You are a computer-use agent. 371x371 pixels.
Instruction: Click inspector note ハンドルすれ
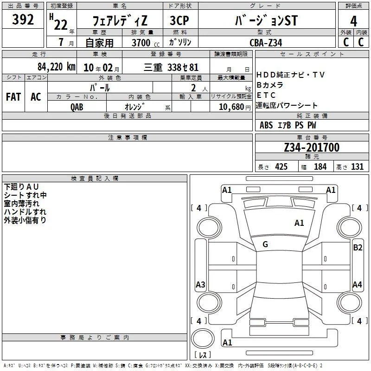click(25, 212)
